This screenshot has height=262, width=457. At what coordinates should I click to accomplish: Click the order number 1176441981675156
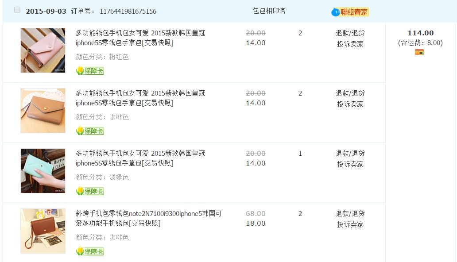tap(128, 11)
